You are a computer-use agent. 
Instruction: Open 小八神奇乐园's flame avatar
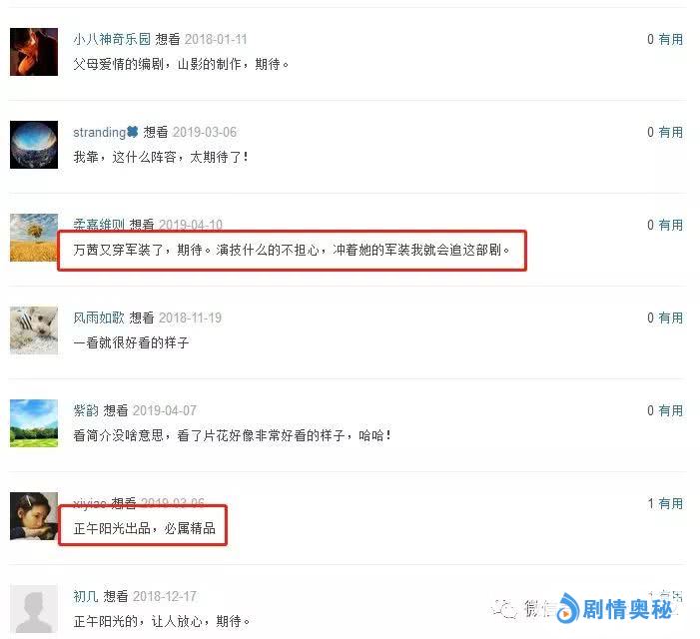34,52
